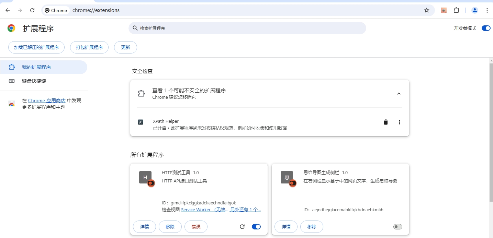This screenshot has width=493, height=238.
Task: Delete XPath Helper using the trash icon
Action: point(386,122)
